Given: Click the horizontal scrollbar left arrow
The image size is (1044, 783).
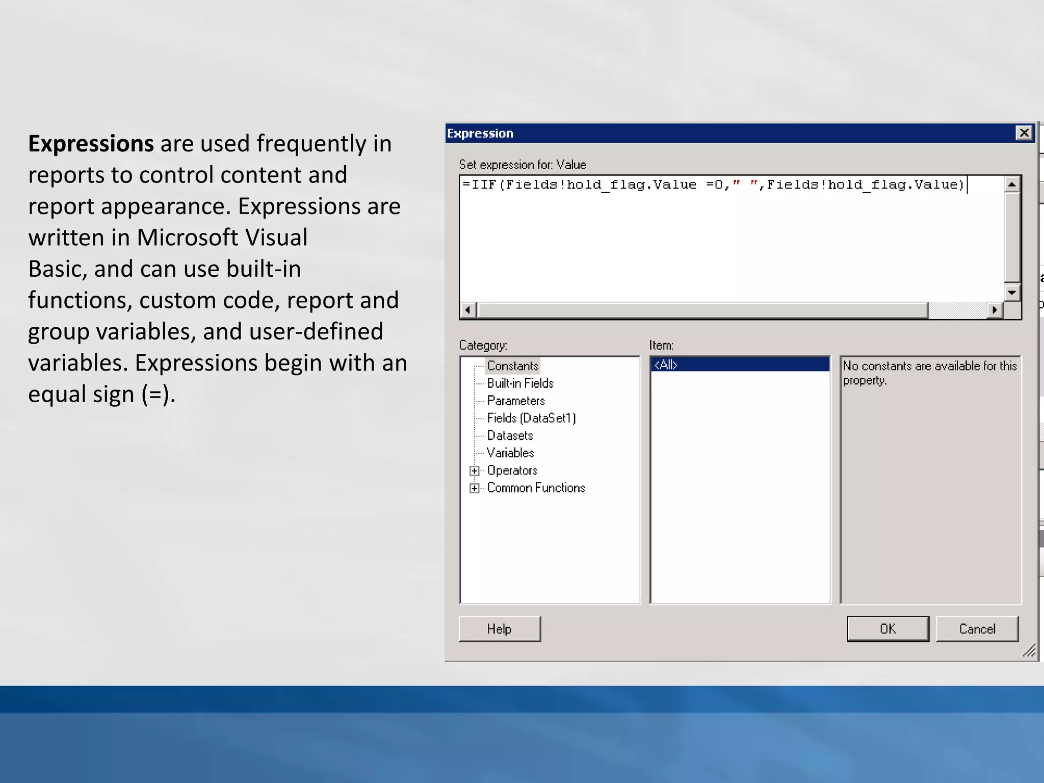Looking at the screenshot, I should (x=468, y=310).
